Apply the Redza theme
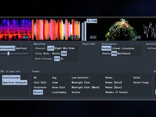 (109, 78)
